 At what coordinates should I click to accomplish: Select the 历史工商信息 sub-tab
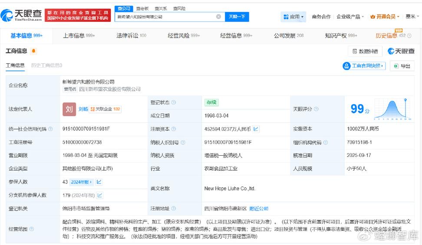point(46,65)
